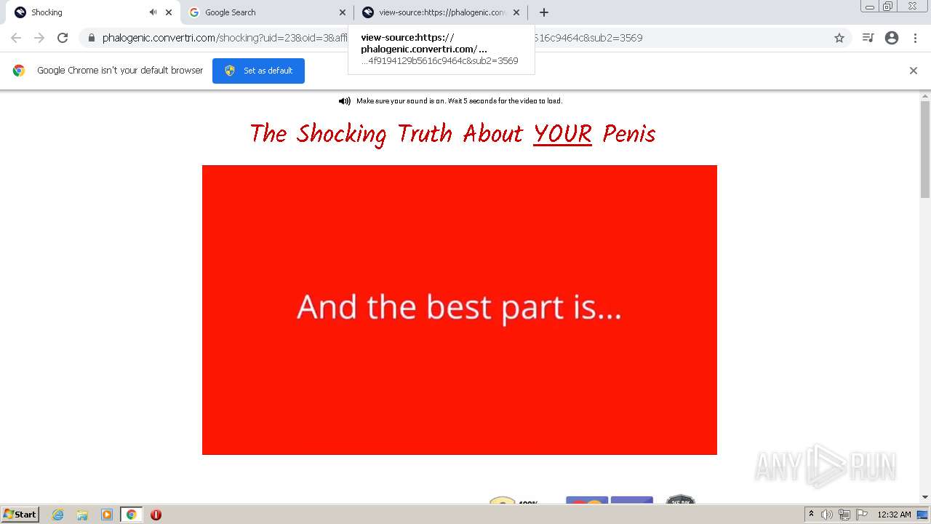Click the taskbar clock 12:32 AM

point(894,515)
